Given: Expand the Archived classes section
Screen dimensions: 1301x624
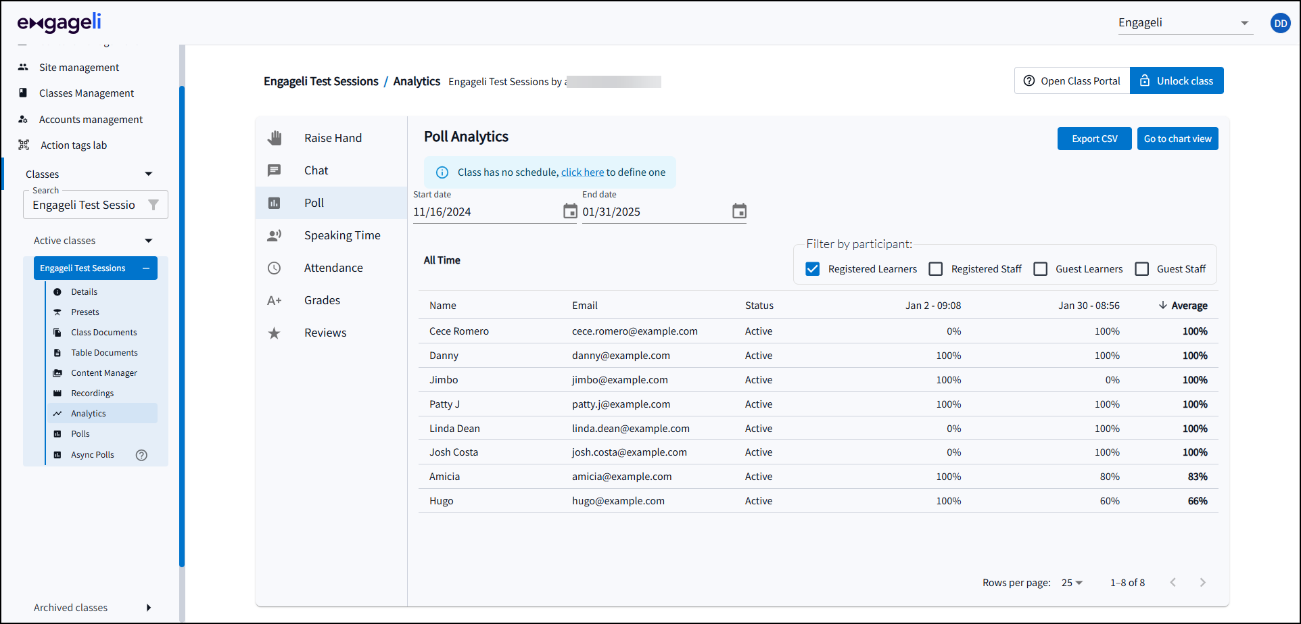Looking at the screenshot, I should pyautogui.click(x=149, y=607).
